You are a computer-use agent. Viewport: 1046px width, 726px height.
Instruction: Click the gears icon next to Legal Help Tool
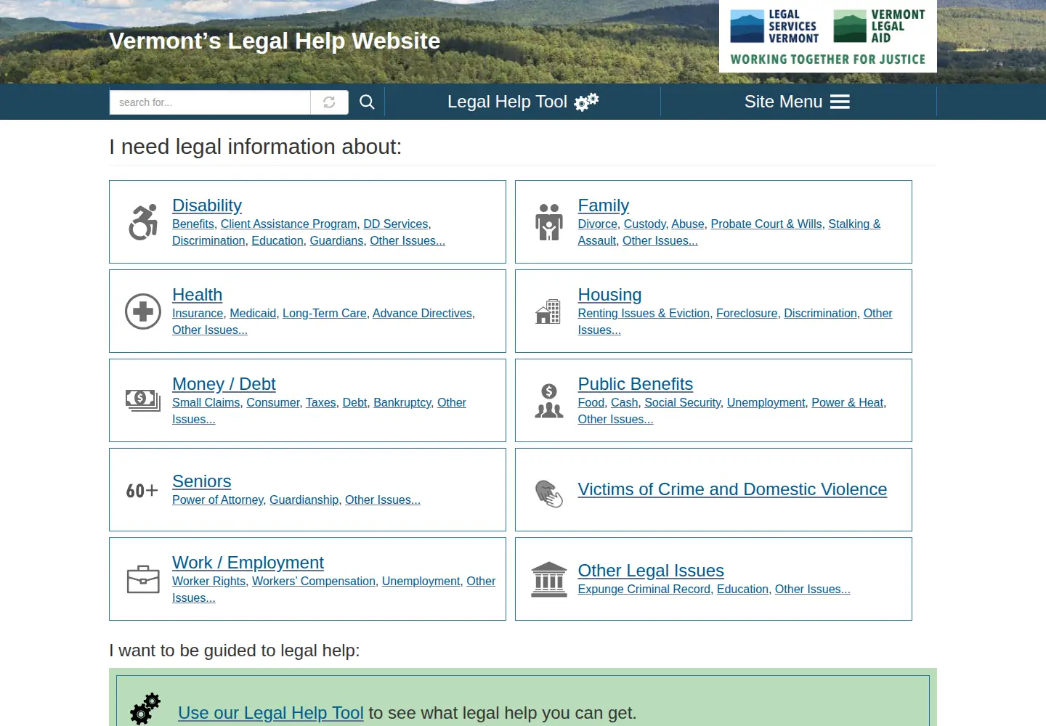tap(586, 102)
